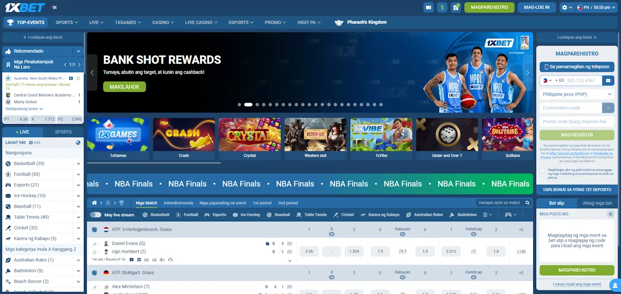Screen dimensions: 621x294
Task: Select TOP-EVENTS in the main navigation
Action: click(x=26, y=22)
